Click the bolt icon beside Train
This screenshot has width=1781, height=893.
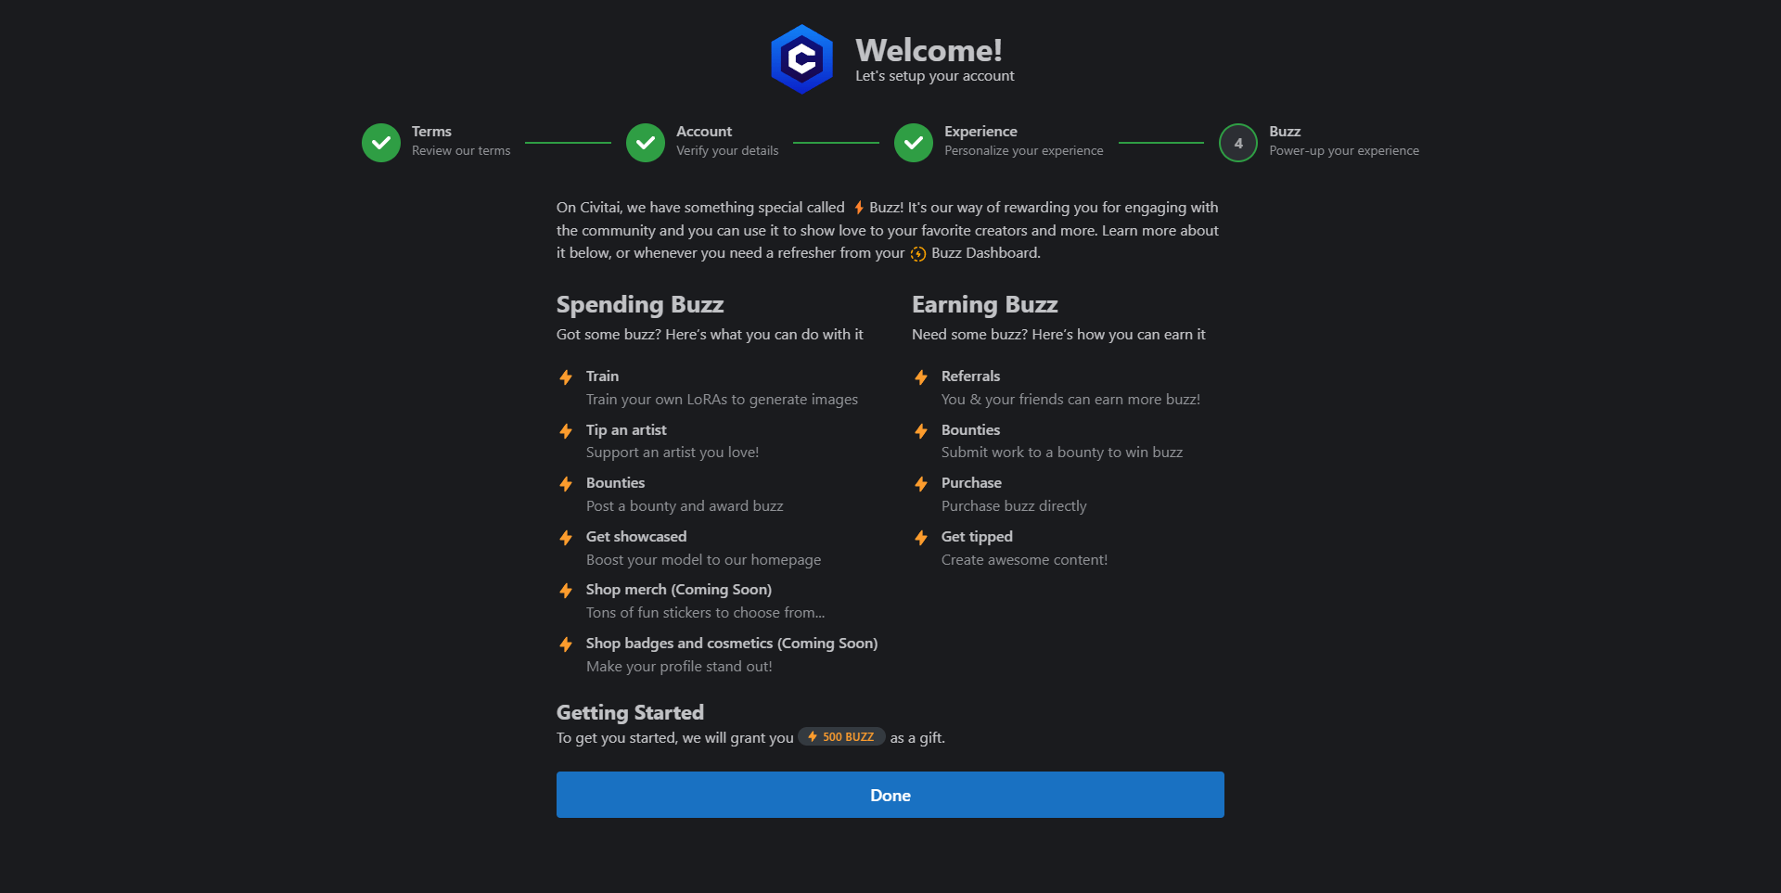coord(566,377)
